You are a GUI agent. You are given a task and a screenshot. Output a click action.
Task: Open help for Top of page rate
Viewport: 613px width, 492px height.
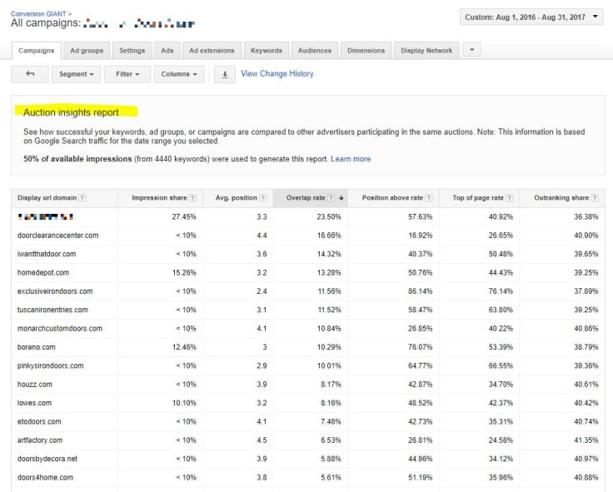click(509, 198)
